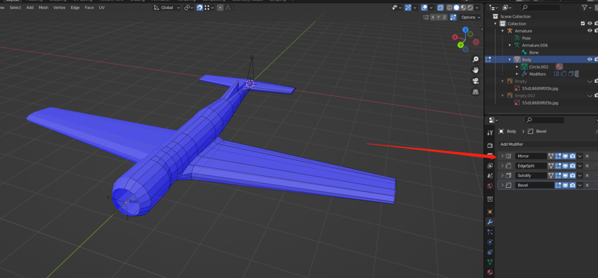
Task: Open EdgeSplit modifier extras dropdown
Action: pyautogui.click(x=579, y=166)
